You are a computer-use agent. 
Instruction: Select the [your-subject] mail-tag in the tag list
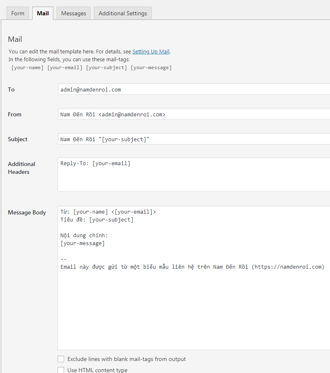(x=106, y=67)
